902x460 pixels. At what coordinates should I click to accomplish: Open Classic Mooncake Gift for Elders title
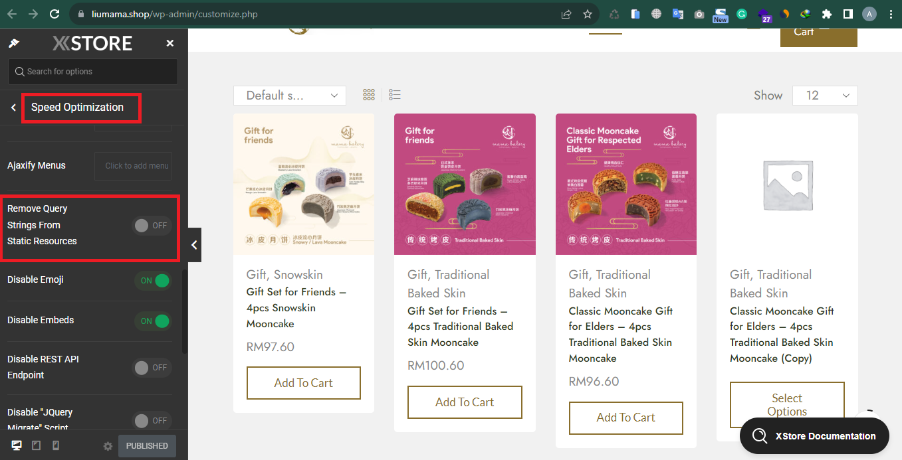(x=621, y=335)
